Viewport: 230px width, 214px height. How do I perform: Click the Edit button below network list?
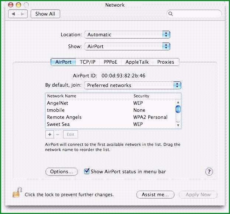71,134
